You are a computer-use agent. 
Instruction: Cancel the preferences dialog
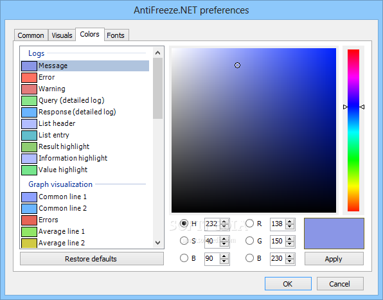coord(340,284)
